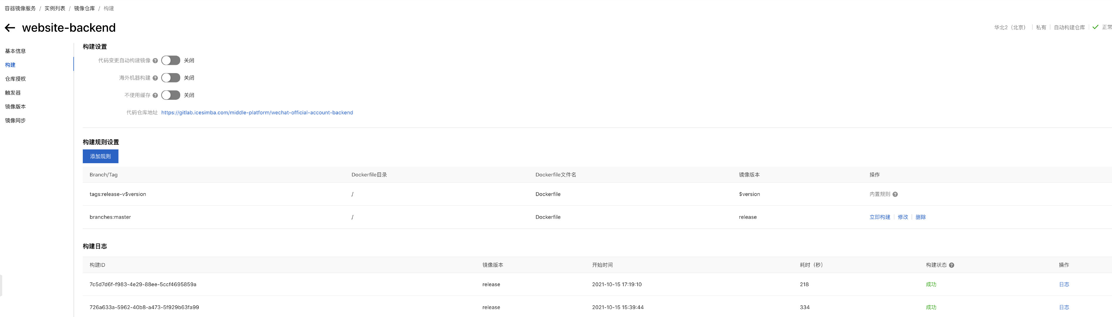Click help icon beside 内置规则

[x=895, y=194]
